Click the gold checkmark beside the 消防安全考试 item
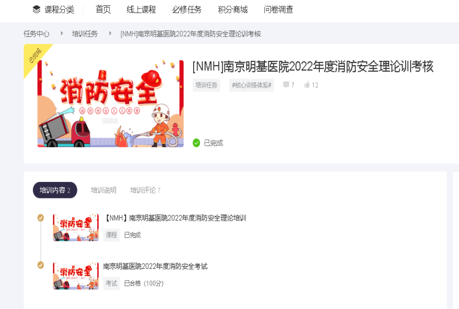Image resolution: width=459 pixels, height=309 pixels. [x=41, y=265]
